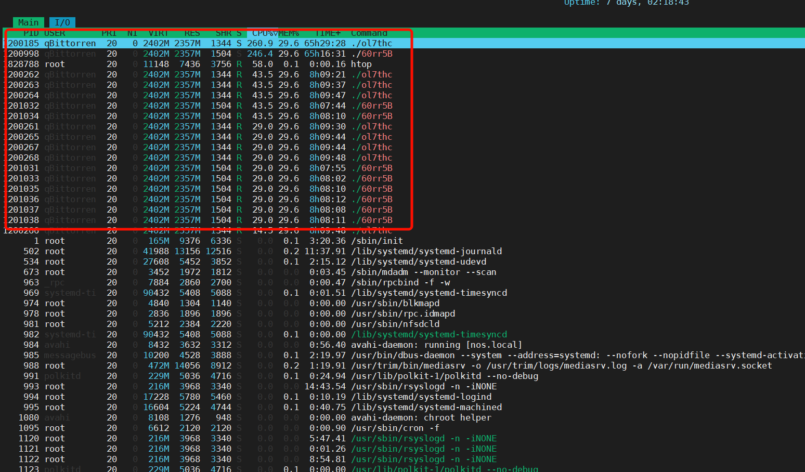Viewport: 805px width, 472px height.
Task: Switch to the Main tab
Action: tap(29, 22)
